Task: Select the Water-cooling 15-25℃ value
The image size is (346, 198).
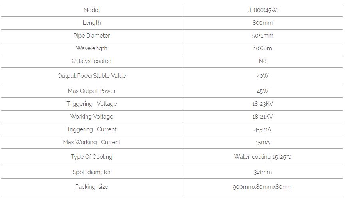Action: pyautogui.click(x=262, y=157)
